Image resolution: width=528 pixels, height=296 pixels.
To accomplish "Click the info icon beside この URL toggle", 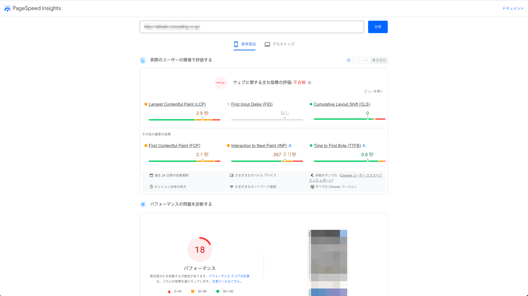I will click(x=349, y=60).
